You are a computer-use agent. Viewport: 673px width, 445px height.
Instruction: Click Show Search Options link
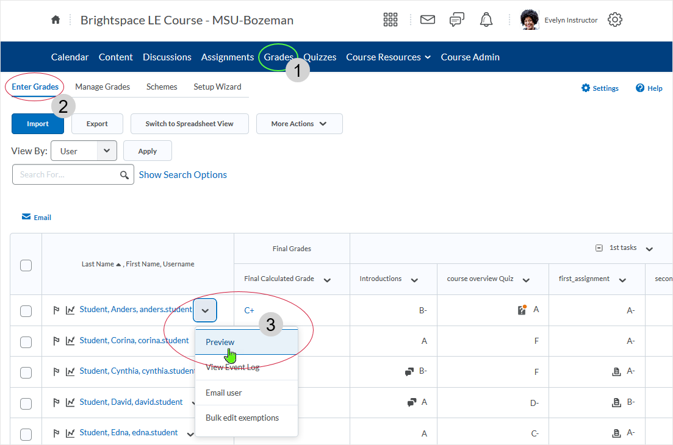pyautogui.click(x=183, y=175)
